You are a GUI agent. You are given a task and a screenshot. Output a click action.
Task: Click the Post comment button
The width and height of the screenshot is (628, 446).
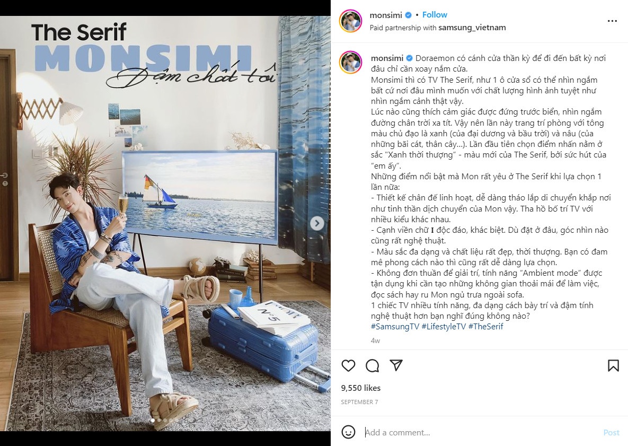611,432
